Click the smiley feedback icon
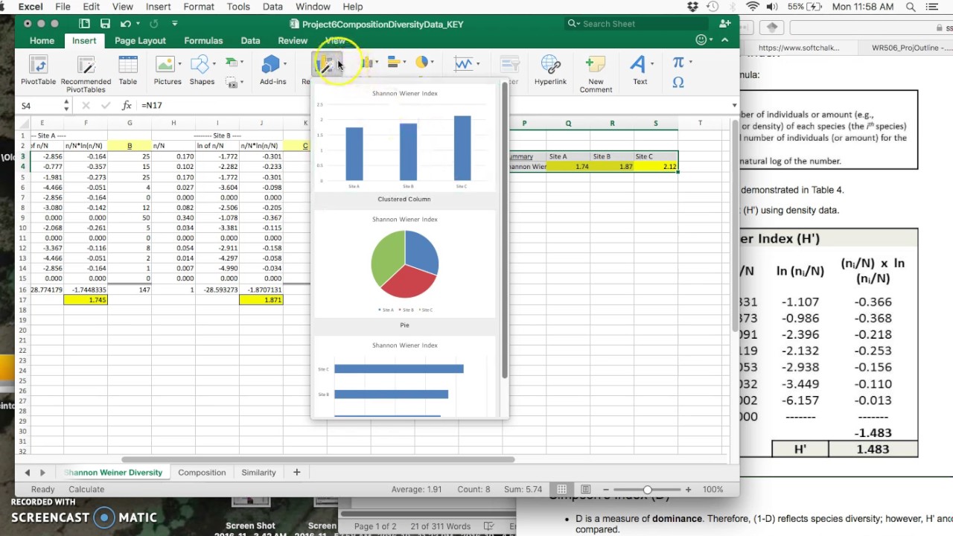This screenshot has width=953, height=536. tap(701, 40)
